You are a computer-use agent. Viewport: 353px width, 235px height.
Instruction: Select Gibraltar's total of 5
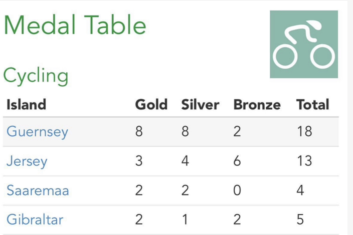(300, 219)
